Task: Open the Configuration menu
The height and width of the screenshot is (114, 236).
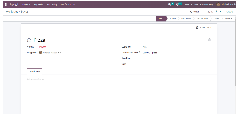Action: (68, 4)
